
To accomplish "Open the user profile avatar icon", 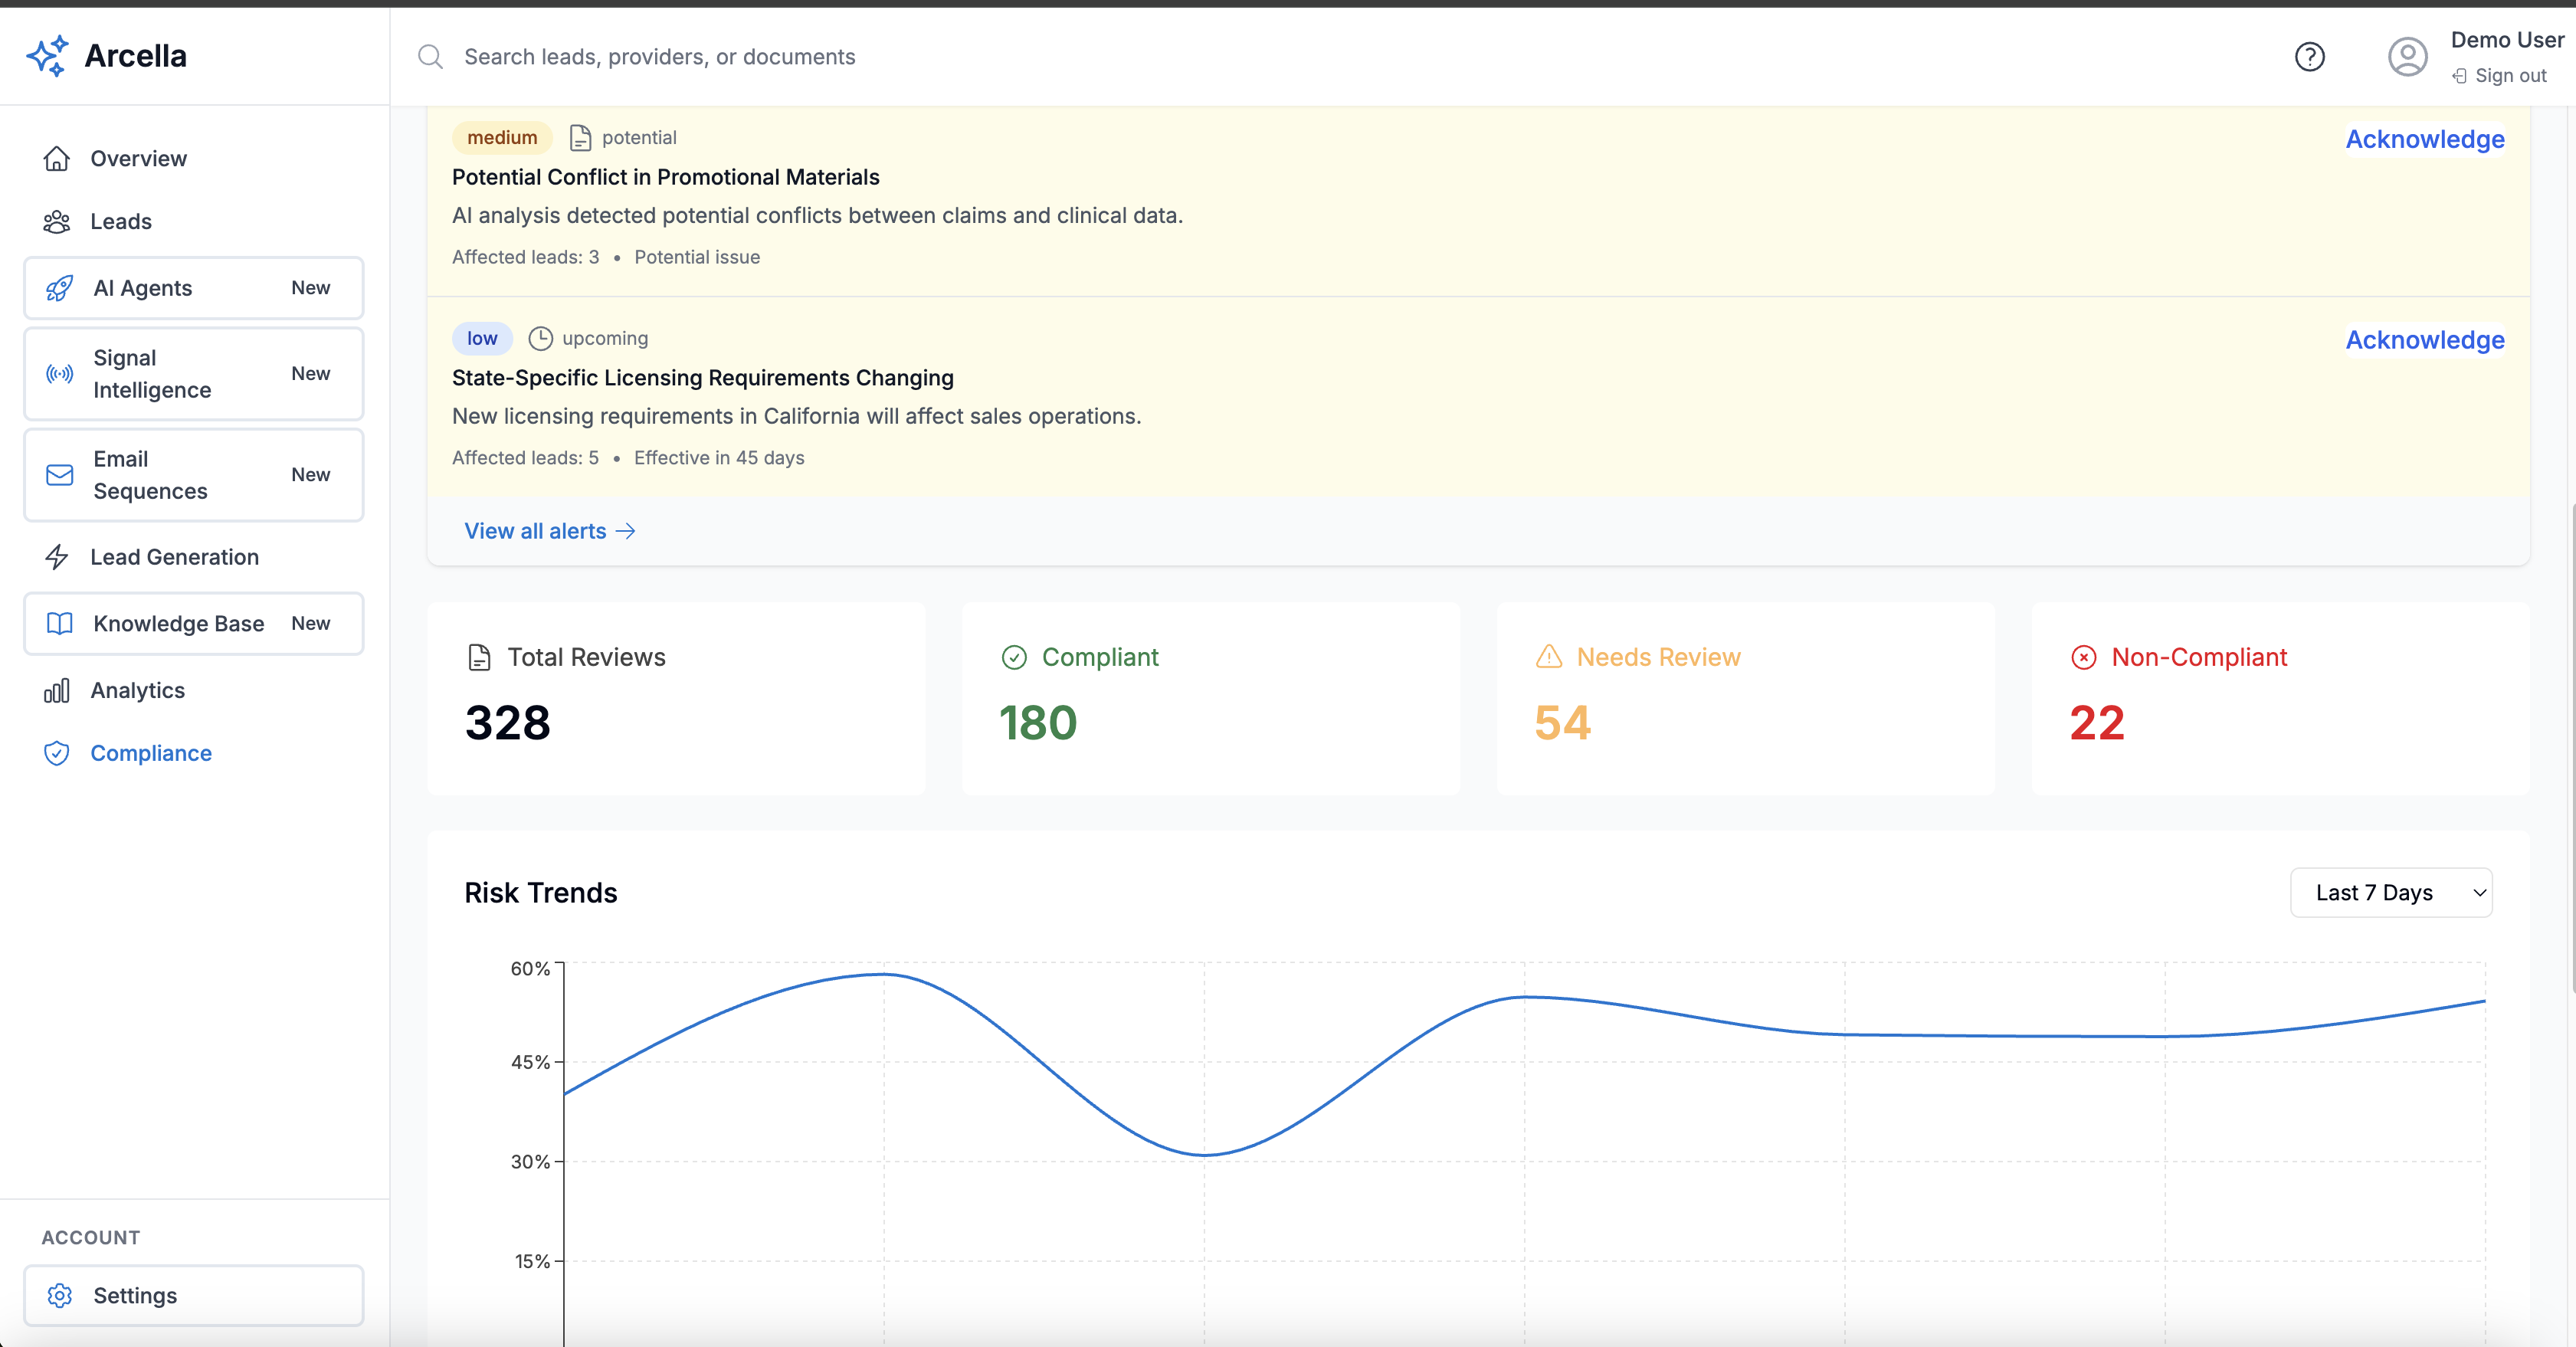I will [2407, 57].
